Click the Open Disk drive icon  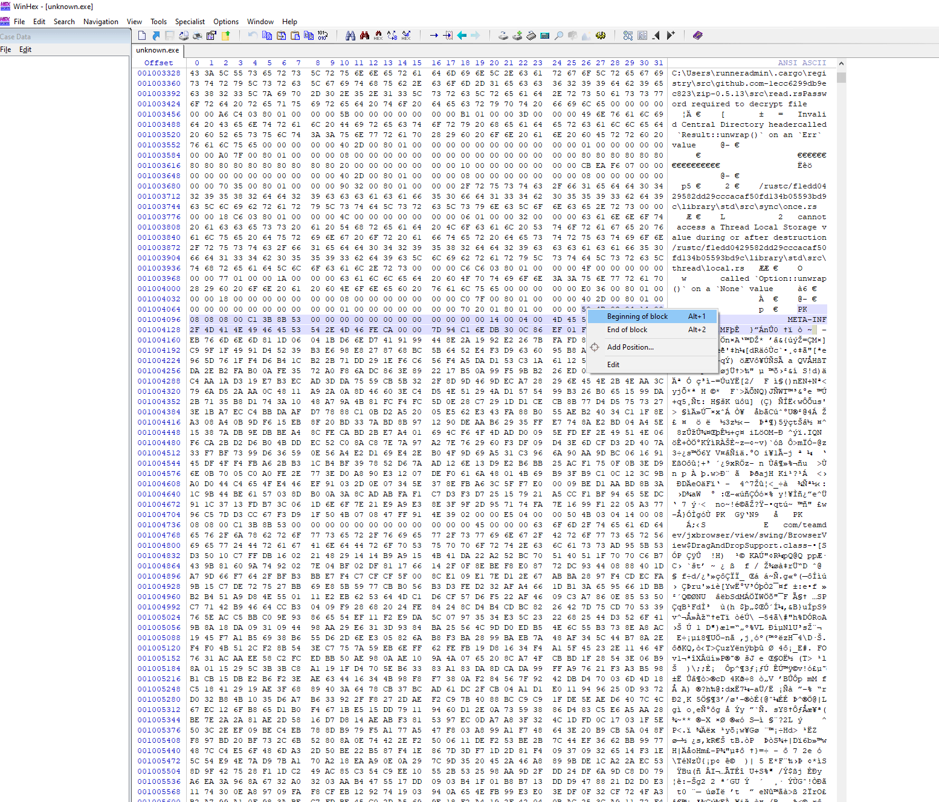coord(503,36)
